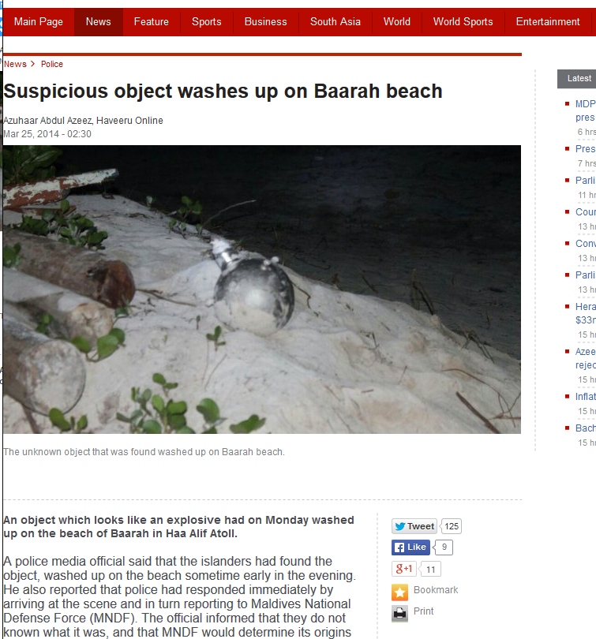
Task: Open the Entertainment section
Action: [548, 21]
